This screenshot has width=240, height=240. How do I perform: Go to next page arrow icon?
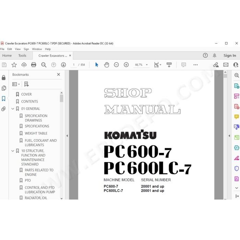click(x=63, y=65)
